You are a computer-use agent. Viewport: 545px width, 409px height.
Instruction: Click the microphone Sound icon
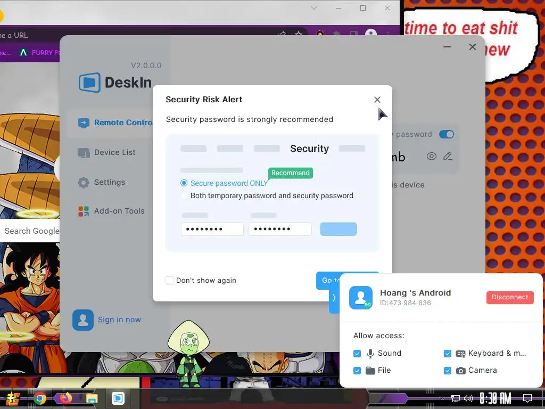pos(370,354)
